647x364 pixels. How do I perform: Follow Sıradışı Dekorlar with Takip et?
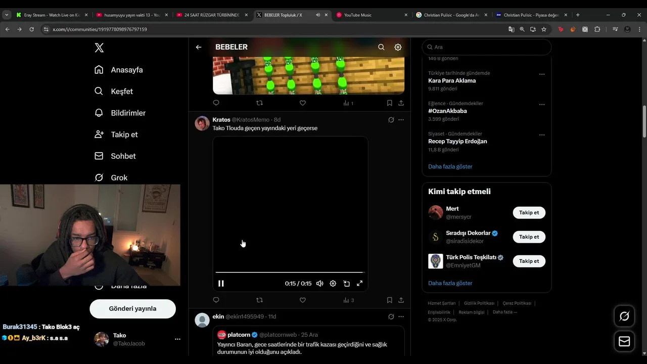point(529,237)
